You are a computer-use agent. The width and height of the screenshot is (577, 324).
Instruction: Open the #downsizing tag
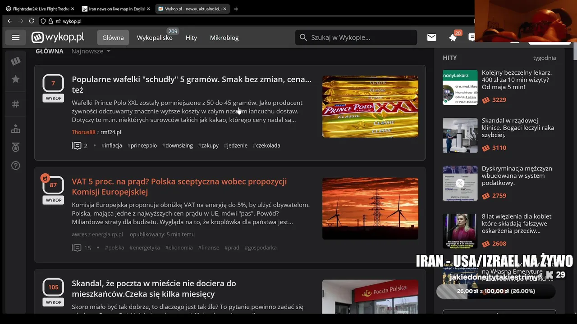(x=177, y=145)
